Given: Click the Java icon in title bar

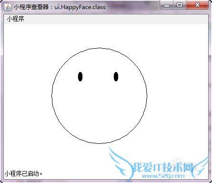Looking at the screenshot, I should click(8, 7).
